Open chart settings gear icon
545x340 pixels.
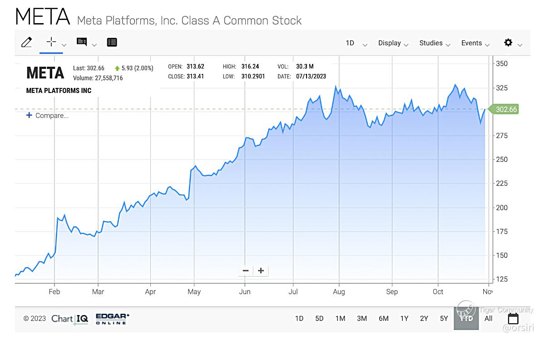coord(508,43)
